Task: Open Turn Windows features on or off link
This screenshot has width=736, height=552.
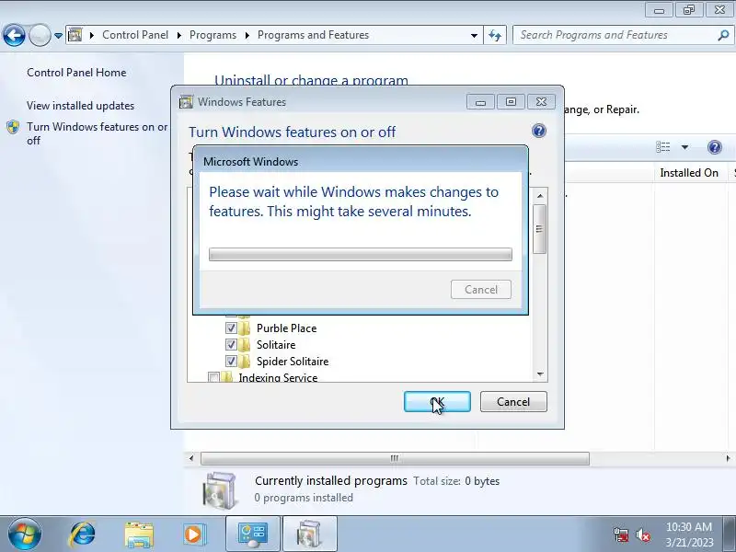Action: tap(97, 133)
